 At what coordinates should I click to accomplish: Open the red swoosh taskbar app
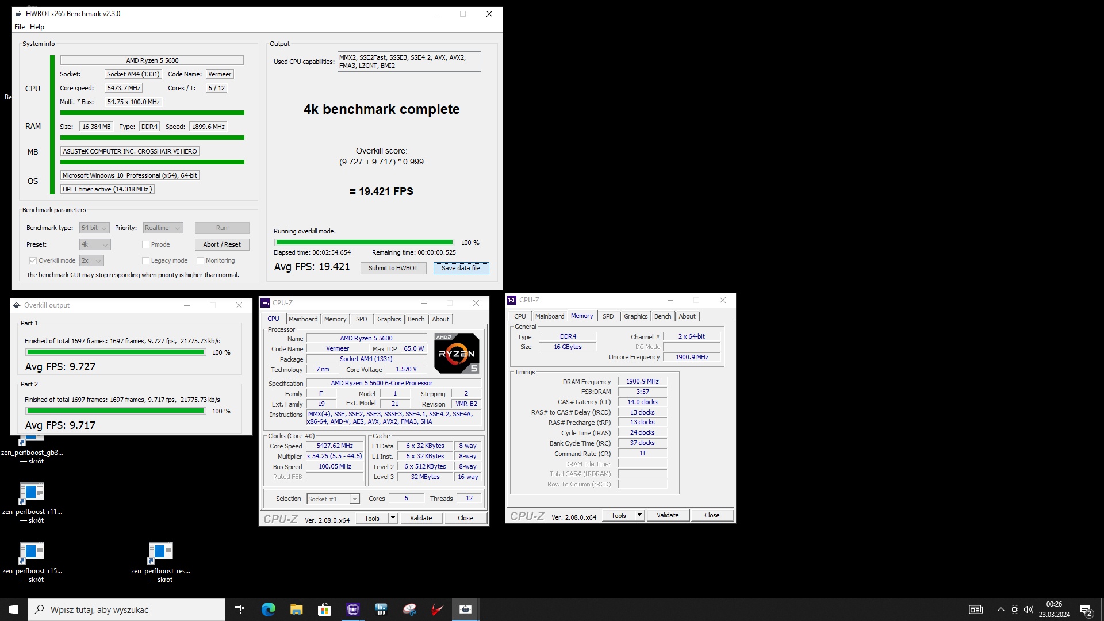(438, 609)
